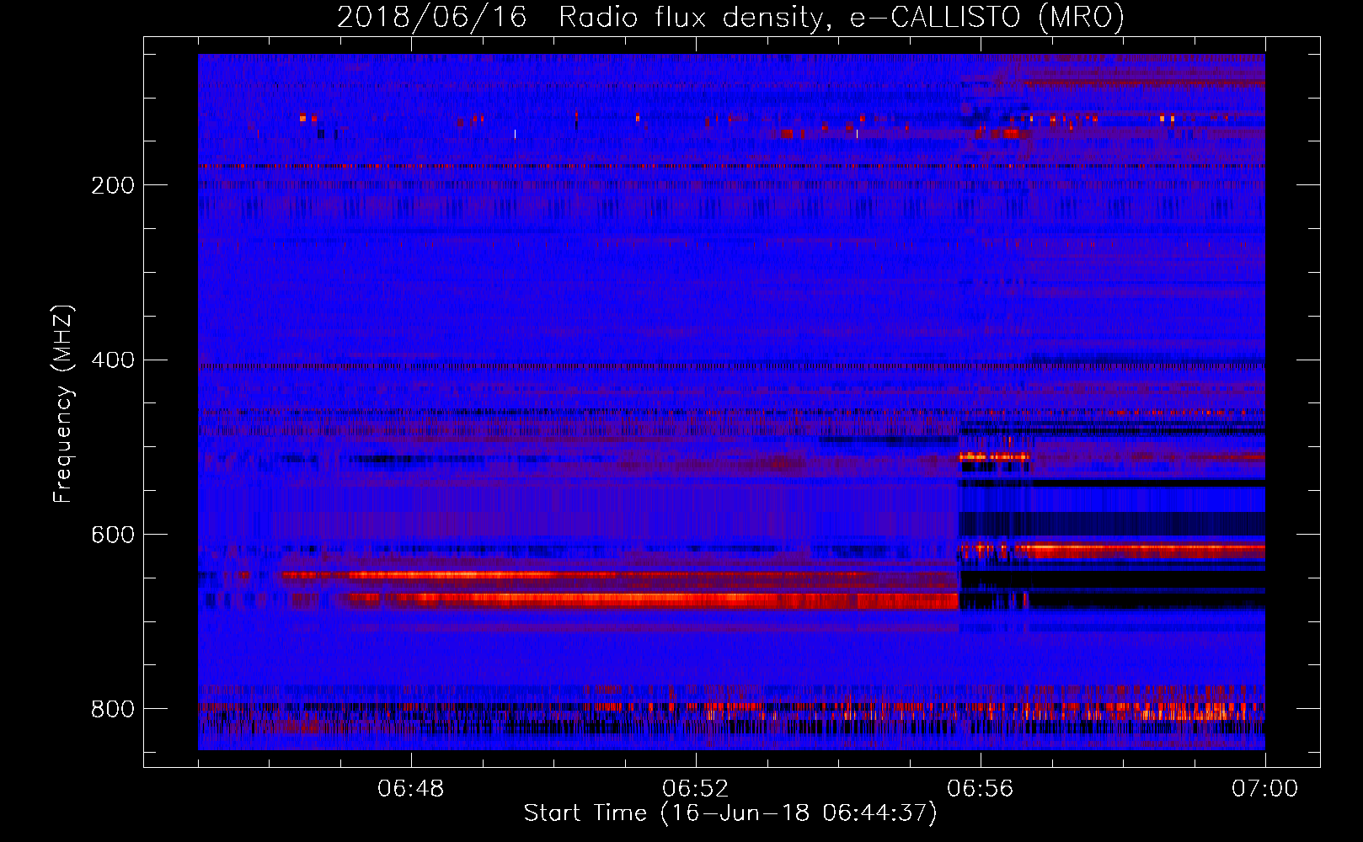Click the 'Start Time (16-Jun-18 06:44:37)' label
1363x842 pixels.
(x=730, y=813)
